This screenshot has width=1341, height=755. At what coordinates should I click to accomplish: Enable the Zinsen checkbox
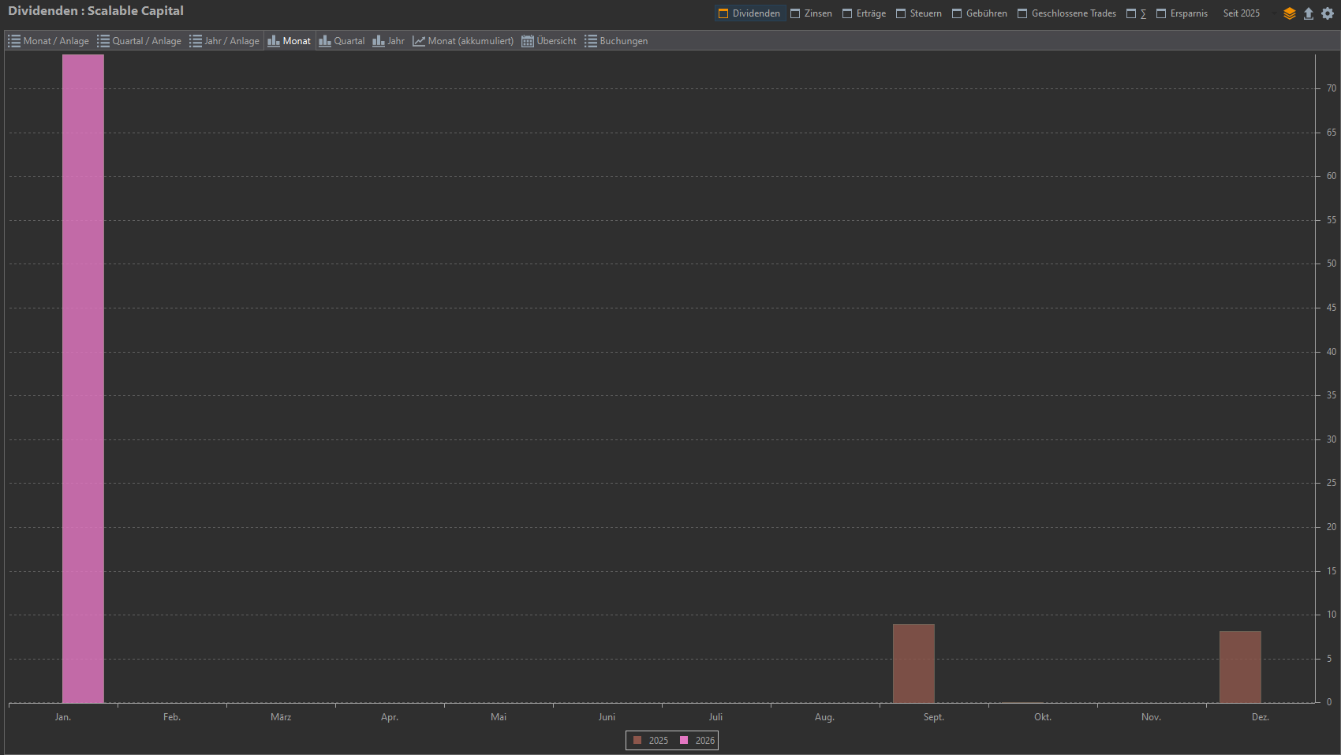click(795, 13)
